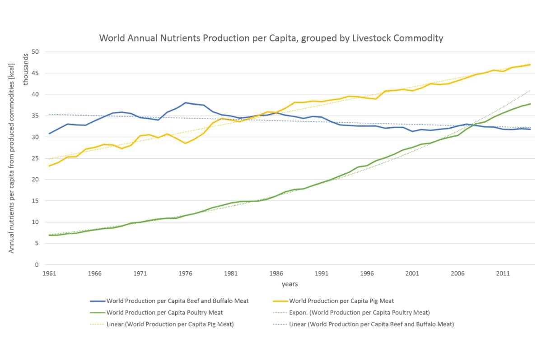The width and height of the screenshot is (542, 361).
Task: Click the 50 value on the y-axis
Action: pyautogui.click(x=36, y=52)
